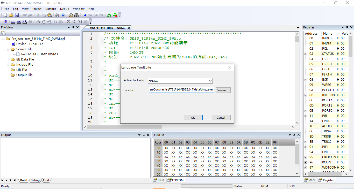
Task: Toggle bookmark with blue flag icon
Action: point(84,15)
